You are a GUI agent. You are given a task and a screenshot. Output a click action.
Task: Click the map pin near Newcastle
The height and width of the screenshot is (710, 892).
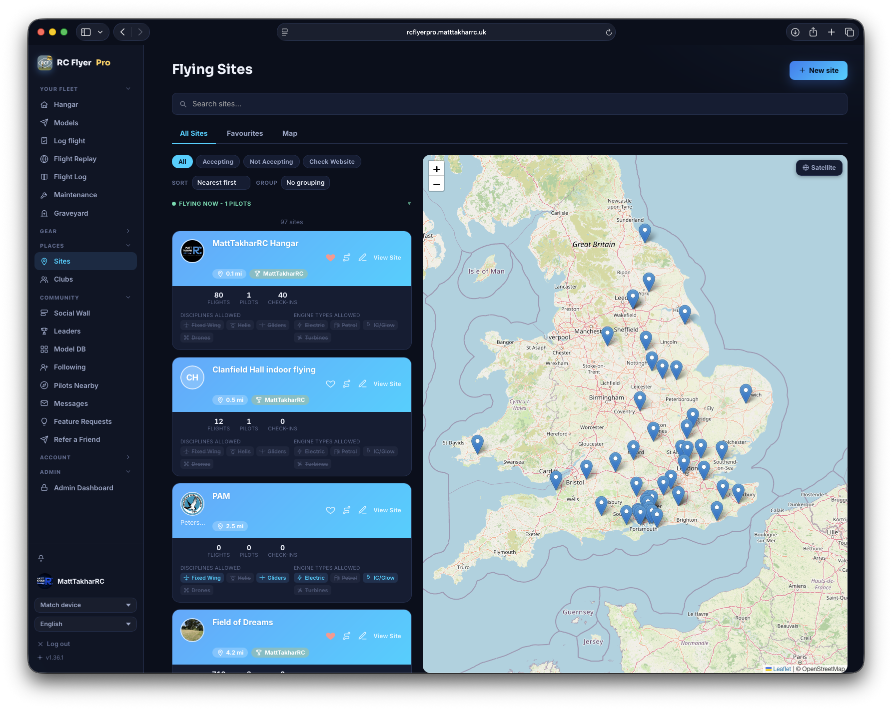click(x=645, y=233)
